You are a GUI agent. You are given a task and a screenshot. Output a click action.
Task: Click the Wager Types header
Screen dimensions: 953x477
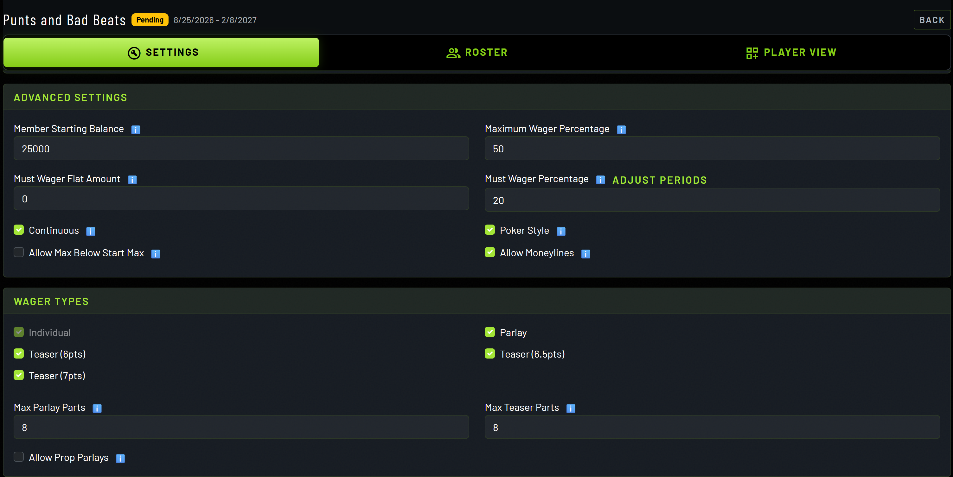click(51, 302)
